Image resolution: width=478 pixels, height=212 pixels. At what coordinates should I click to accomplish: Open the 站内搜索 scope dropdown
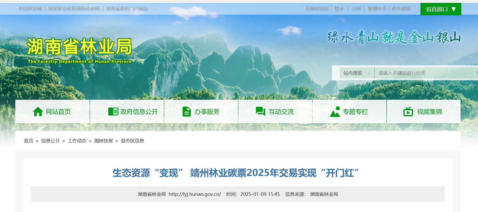pyautogui.click(x=356, y=73)
